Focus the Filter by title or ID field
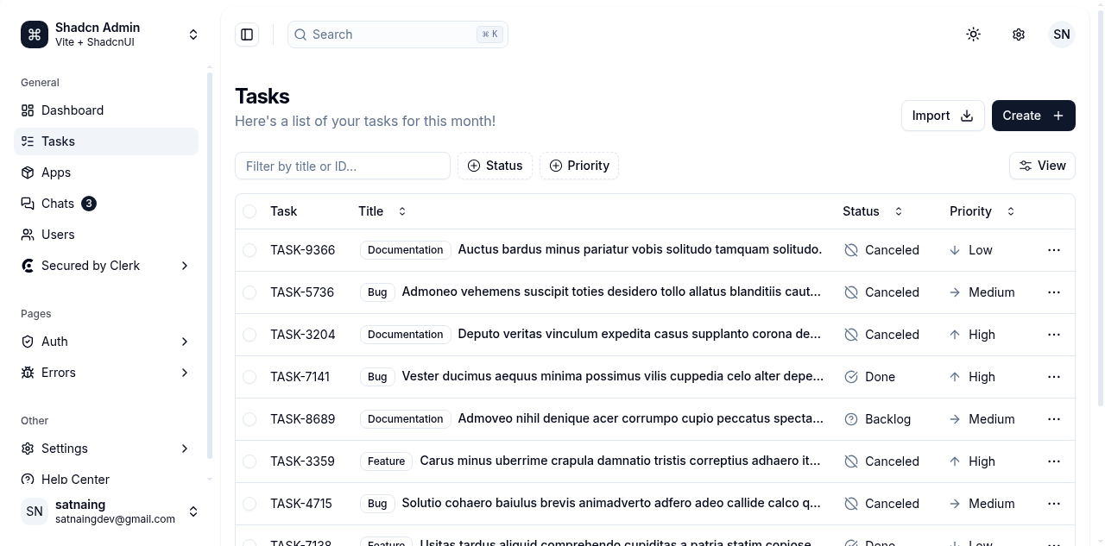This screenshot has width=1105, height=546. [x=343, y=166]
